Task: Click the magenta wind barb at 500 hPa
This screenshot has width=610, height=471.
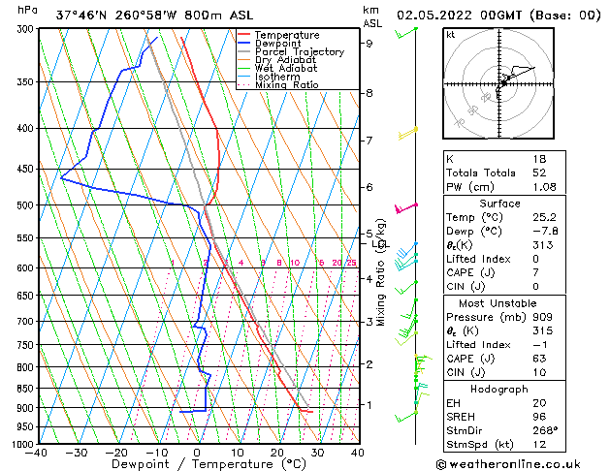Action: click(406, 208)
